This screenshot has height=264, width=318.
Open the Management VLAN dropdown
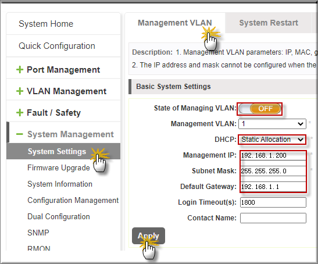pyautogui.click(x=272, y=124)
